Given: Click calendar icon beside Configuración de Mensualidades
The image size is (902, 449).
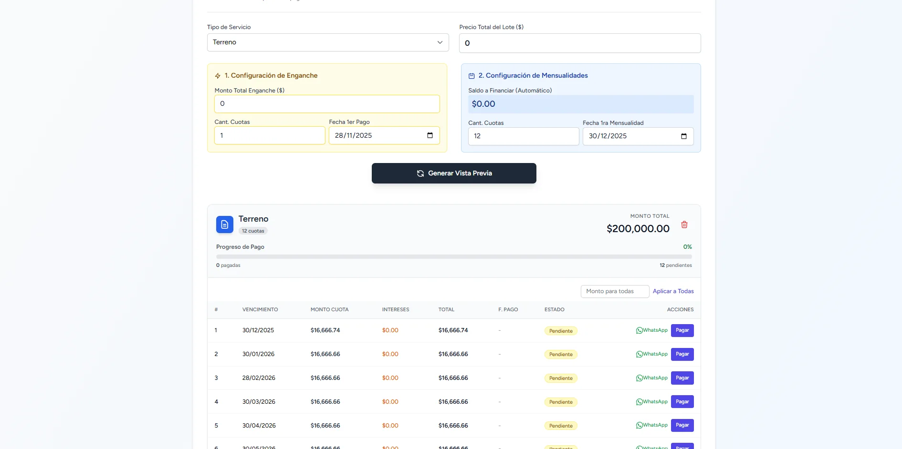Looking at the screenshot, I should coord(472,76).
